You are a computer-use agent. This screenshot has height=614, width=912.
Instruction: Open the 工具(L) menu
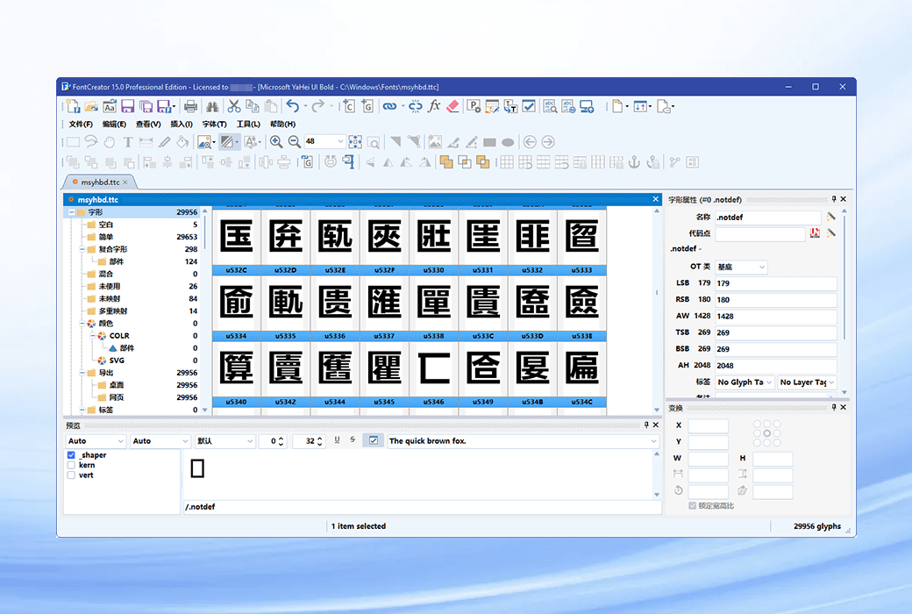click(248, 124)
